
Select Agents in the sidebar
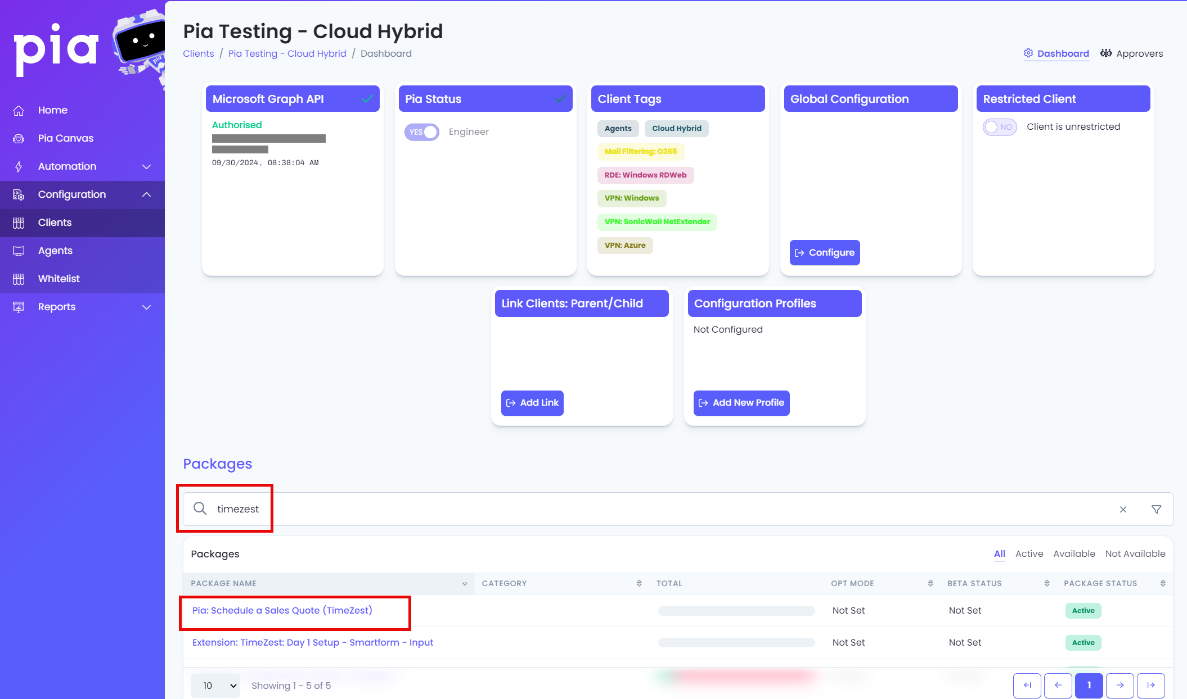(82, 251)
